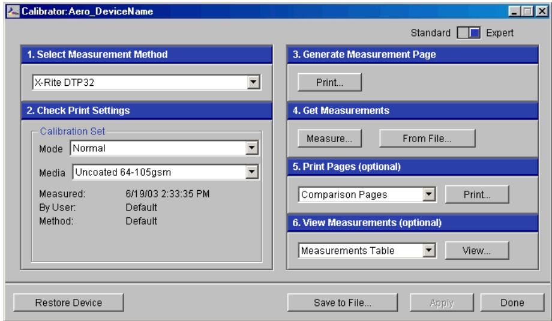Image resolution: width=552 pixels, height=321 pixels.
Task: Click Print under Generate Measurement Page
Action: click(x=329, y=82)
